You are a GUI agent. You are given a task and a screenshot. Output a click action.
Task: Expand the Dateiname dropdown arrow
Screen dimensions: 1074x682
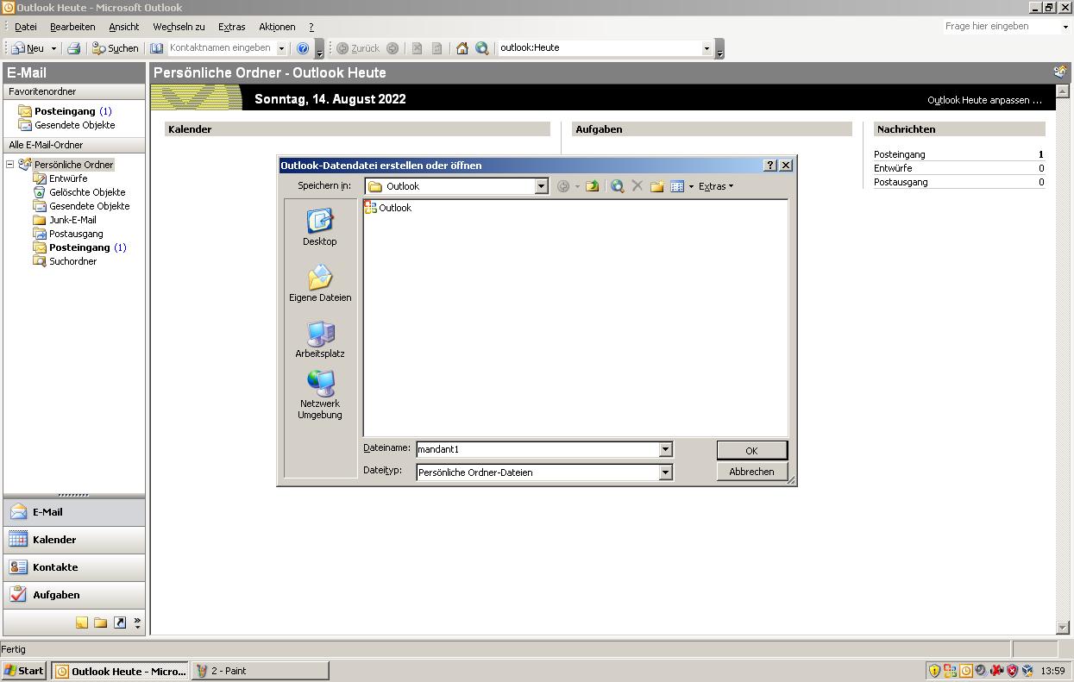coord(665,449)
